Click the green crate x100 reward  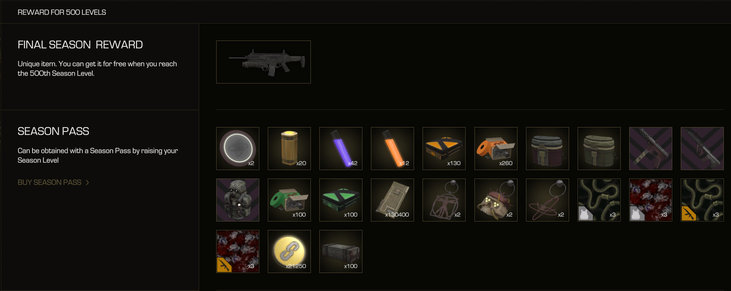pyautogui.click(x=341, y=200)
